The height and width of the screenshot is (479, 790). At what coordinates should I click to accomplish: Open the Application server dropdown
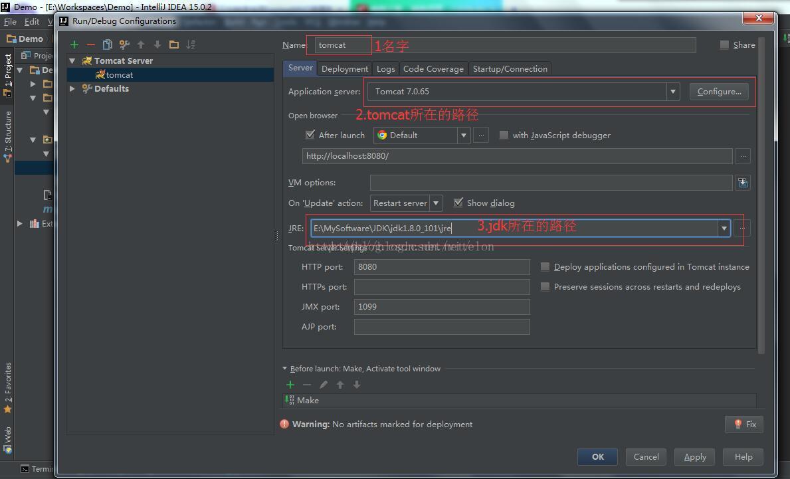(x=673, y=92)
